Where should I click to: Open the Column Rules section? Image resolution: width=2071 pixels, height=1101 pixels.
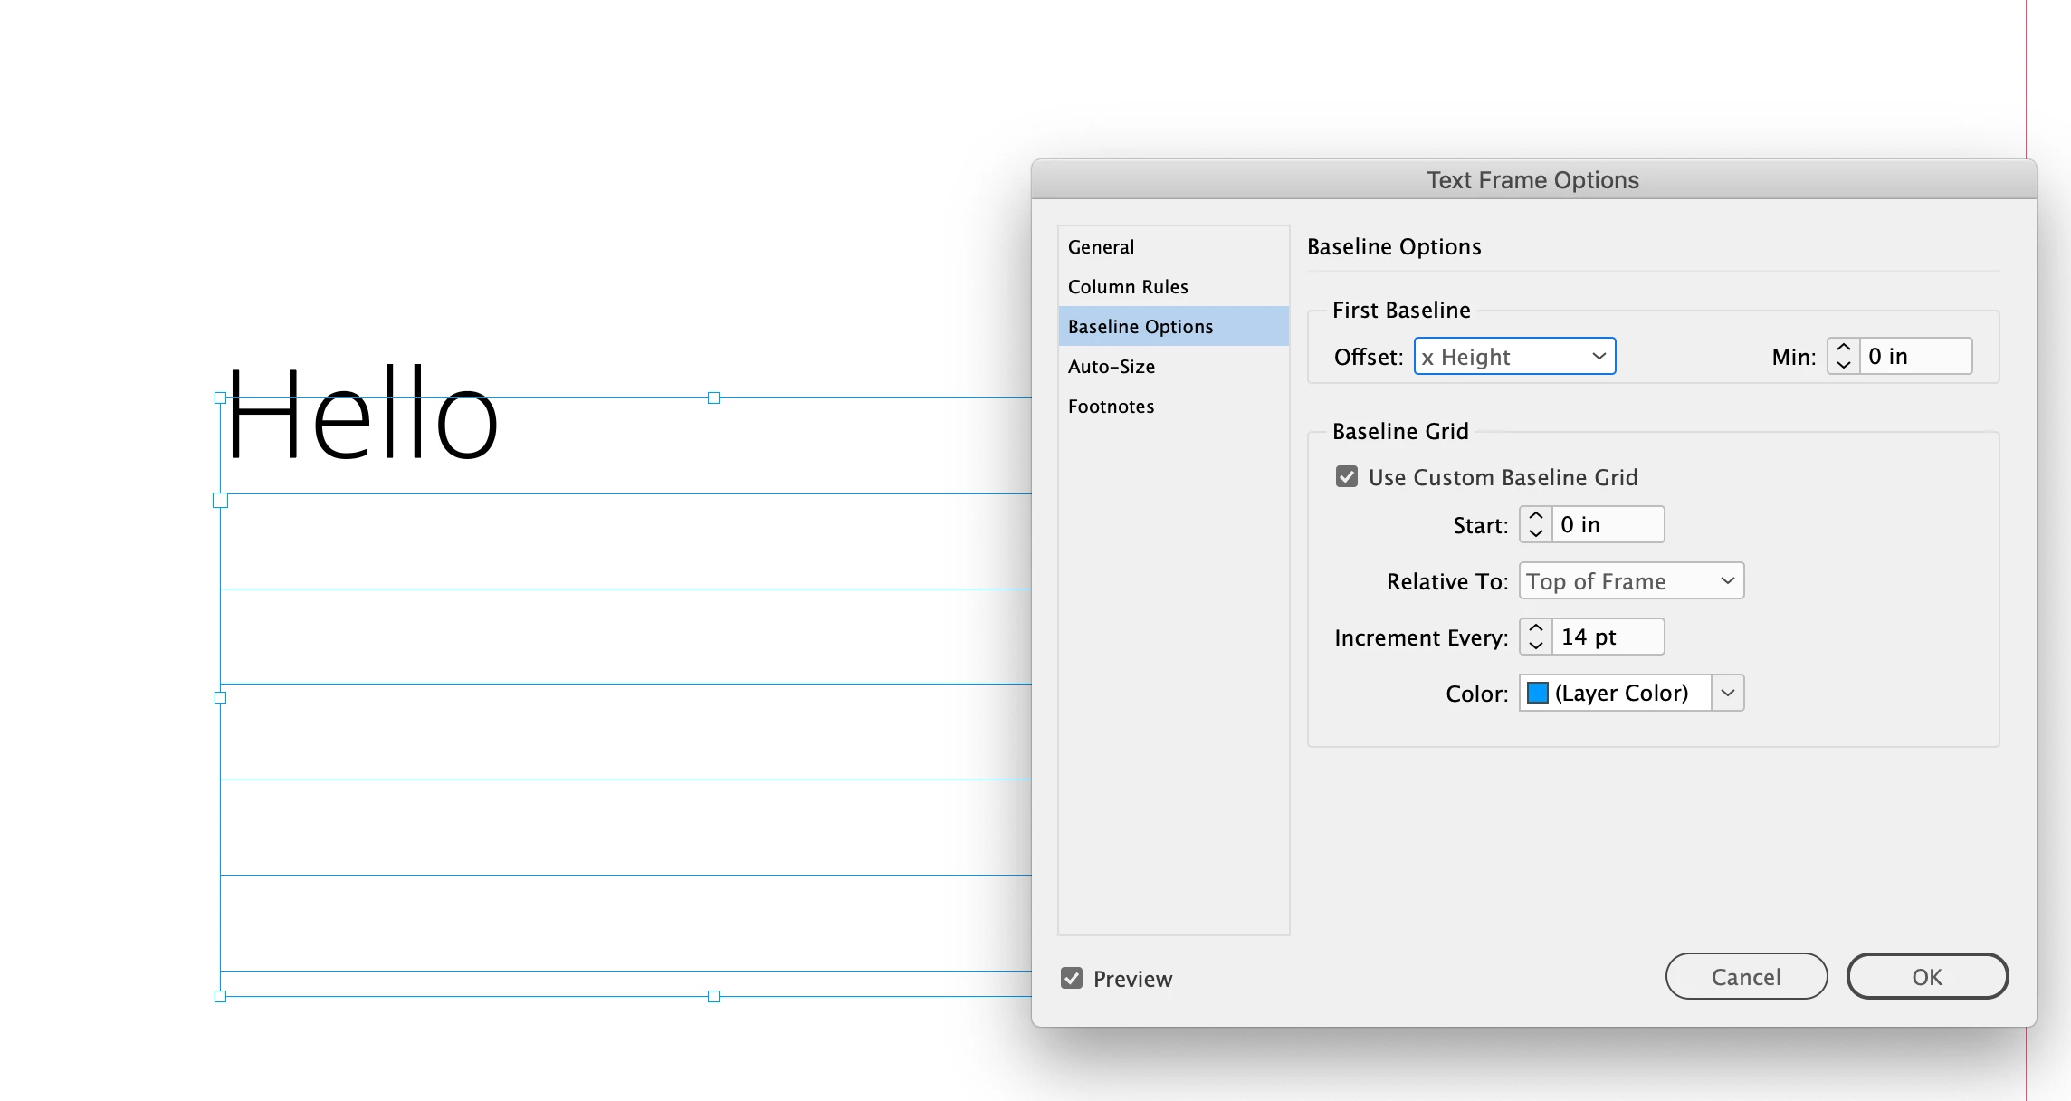[1128, 287]
